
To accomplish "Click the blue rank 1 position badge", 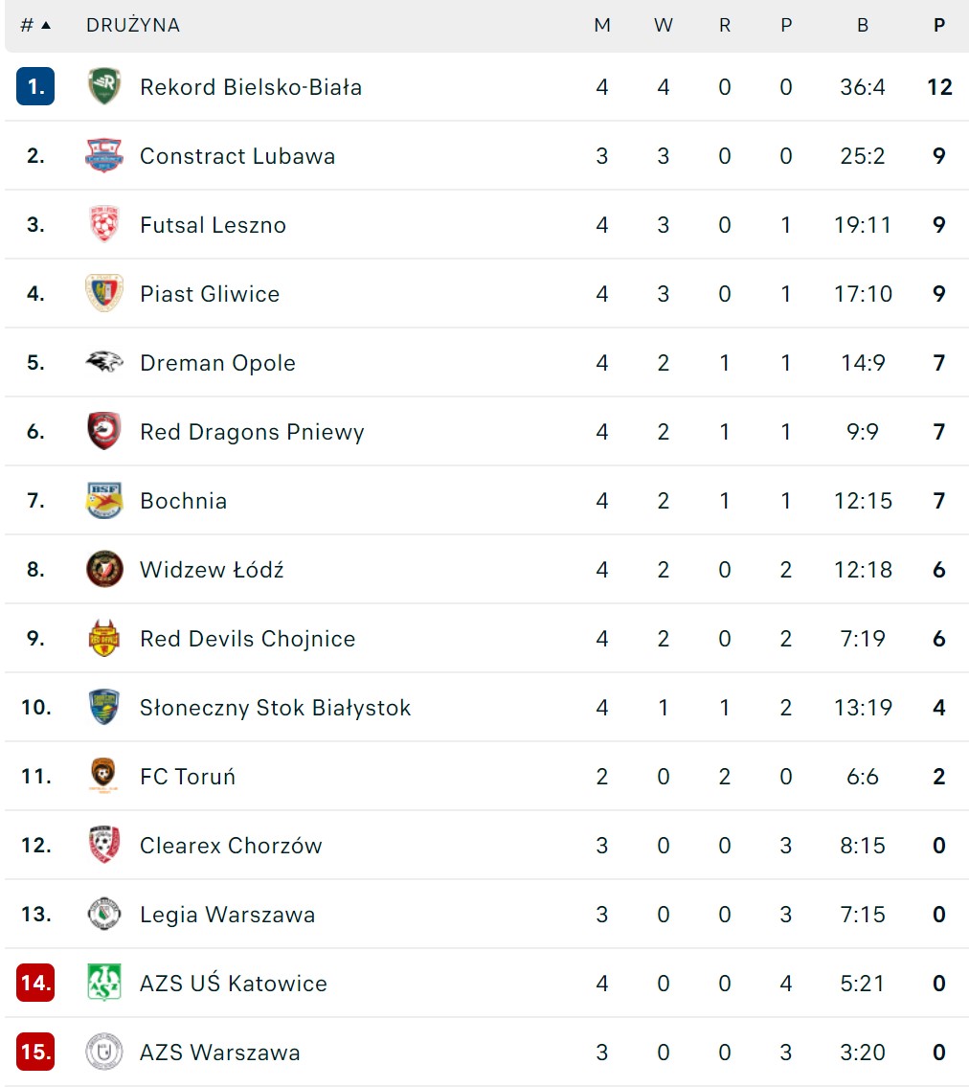I will [x=35, y=87].
